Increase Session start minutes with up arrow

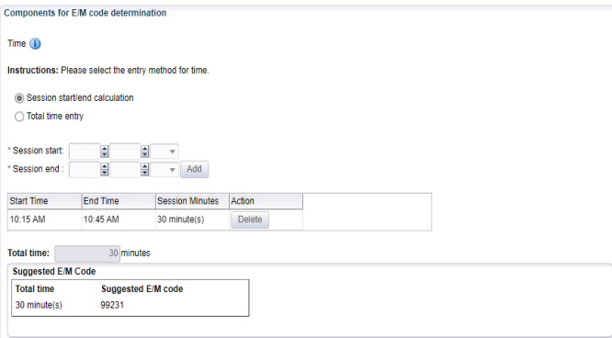(x=145, y=148)
